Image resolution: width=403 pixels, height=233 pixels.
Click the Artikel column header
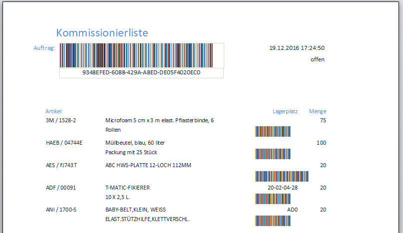pos(53,111)
